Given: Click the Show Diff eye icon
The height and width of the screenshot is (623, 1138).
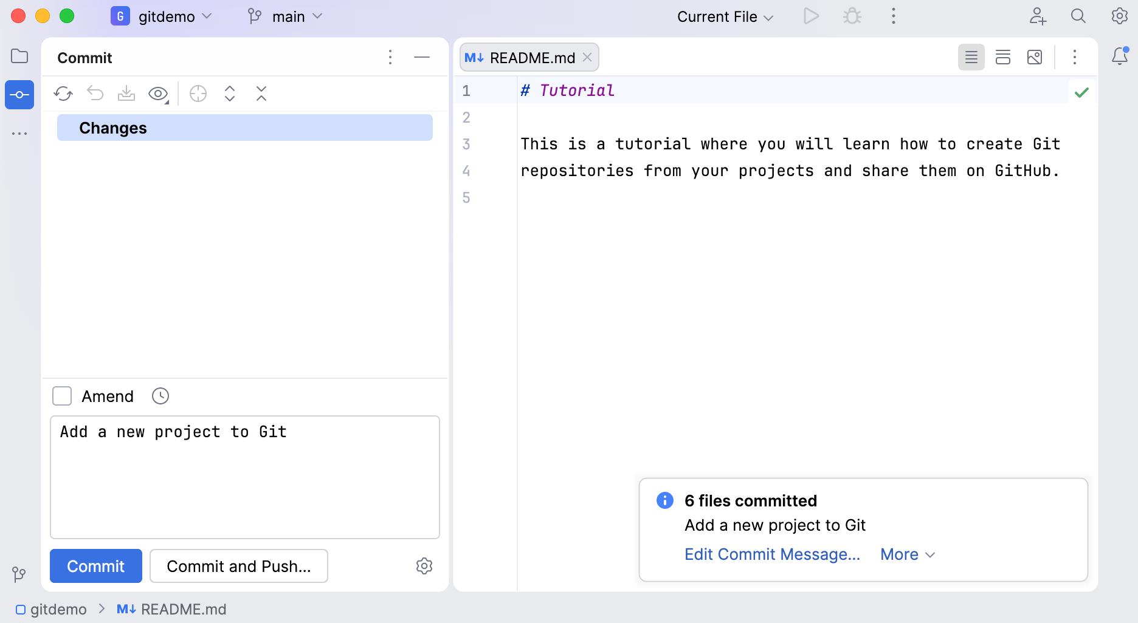Looking at the screenshot, I should pos(157,94).
